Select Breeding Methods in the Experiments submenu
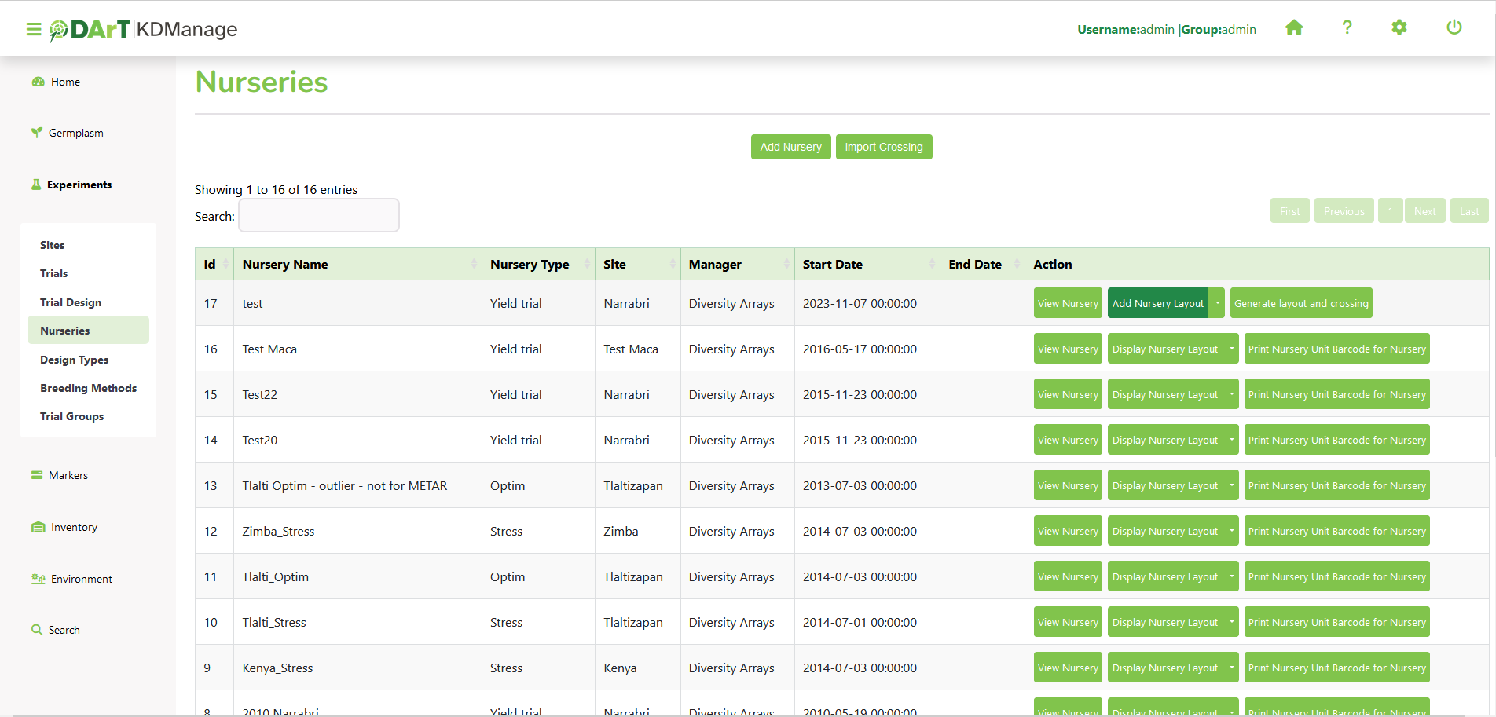 click(x=88, y=389)
